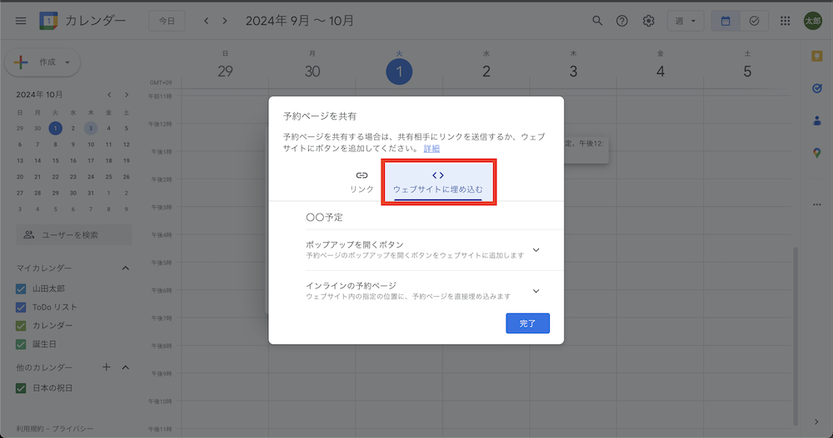Click the ユーザーを検索 field

coord(74,235)
